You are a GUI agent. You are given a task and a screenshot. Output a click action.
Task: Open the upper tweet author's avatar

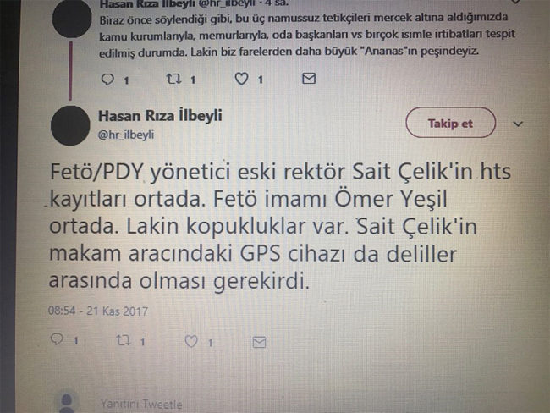pyautogui.click(x=72, y=19)
